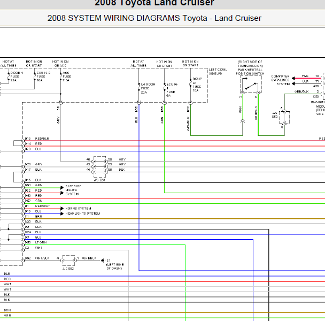Click the 'J/C E62' label
The height and width of the screenshot is (321, 325).
pos(68,269)
